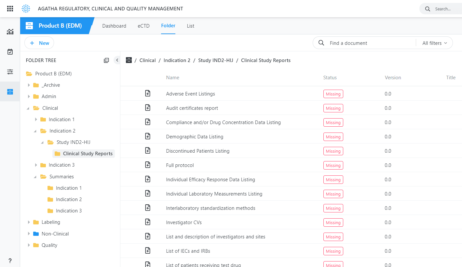Hide the folder tree panel
The image size is (462, 267).
point(117,60)
